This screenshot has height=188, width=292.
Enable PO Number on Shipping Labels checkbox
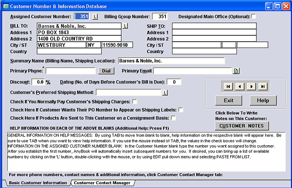(x=181, y=110)
